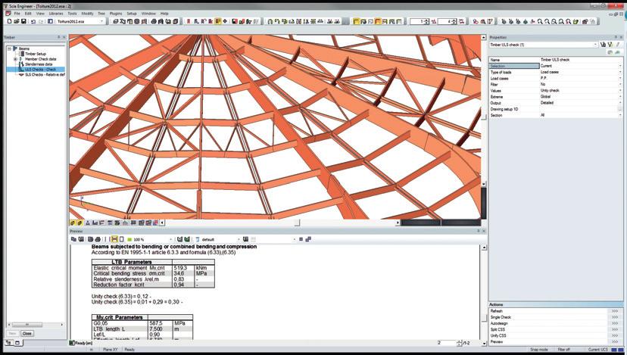Screen dimensions: 627x355
Task: Click the left-arrow collapse button in the view toolbar
Action: (162, 223)
